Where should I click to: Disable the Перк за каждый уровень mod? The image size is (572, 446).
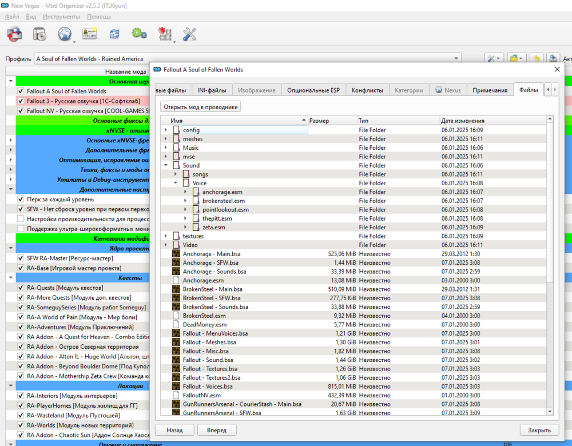pos(21,200)
